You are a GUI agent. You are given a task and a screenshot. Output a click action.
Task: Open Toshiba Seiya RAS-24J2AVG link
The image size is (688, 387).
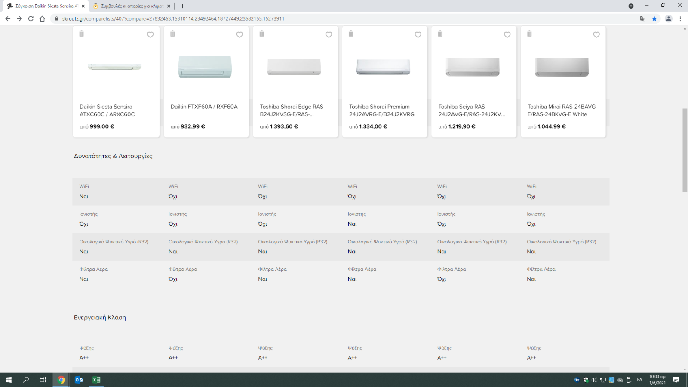coord(472,111)
